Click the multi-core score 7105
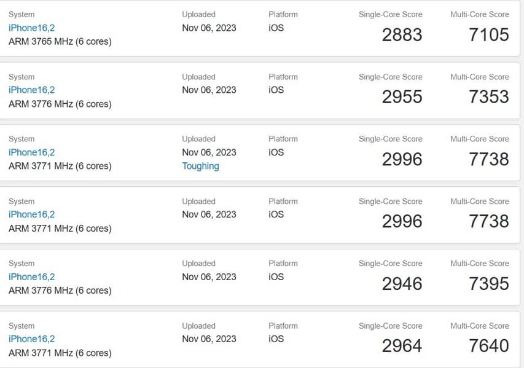524x368 pixels. pos(489,35)
